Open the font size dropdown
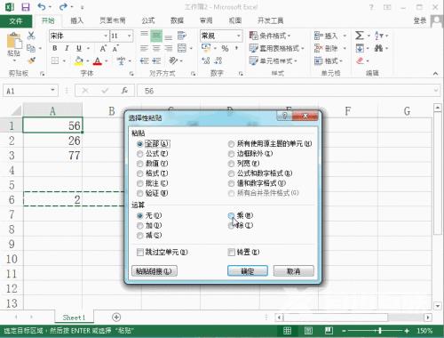444x338 pixels. point(130,36)
